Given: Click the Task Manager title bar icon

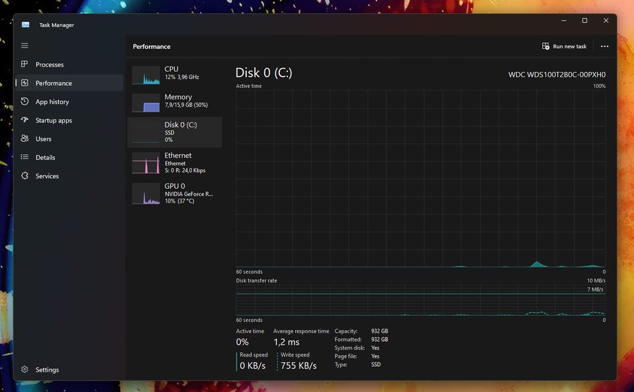Looking at the screenshot, I should (x=25, y=25).
